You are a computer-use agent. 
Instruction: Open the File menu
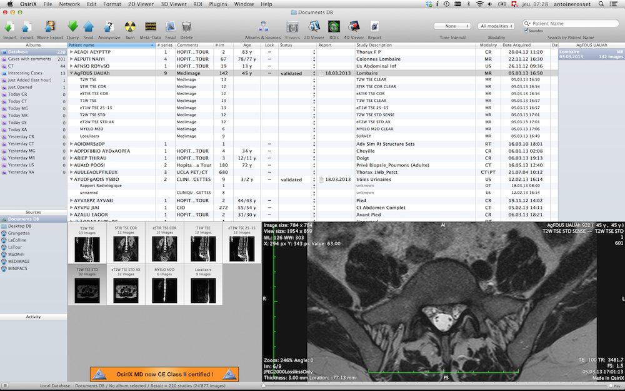point(48,4)
